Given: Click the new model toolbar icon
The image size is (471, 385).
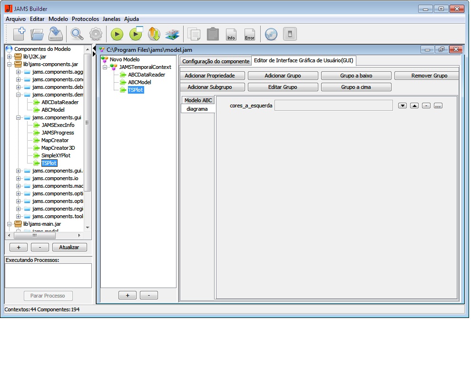Looking at the screenshot, I should (19, 34).
